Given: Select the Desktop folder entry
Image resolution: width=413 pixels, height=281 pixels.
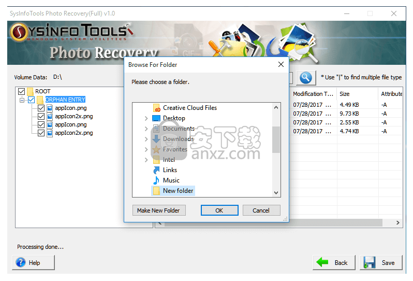Looking at the screenshot, I should (x=174, y=118).
